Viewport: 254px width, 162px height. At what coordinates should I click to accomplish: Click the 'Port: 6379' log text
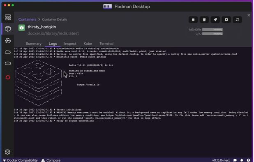76,74
